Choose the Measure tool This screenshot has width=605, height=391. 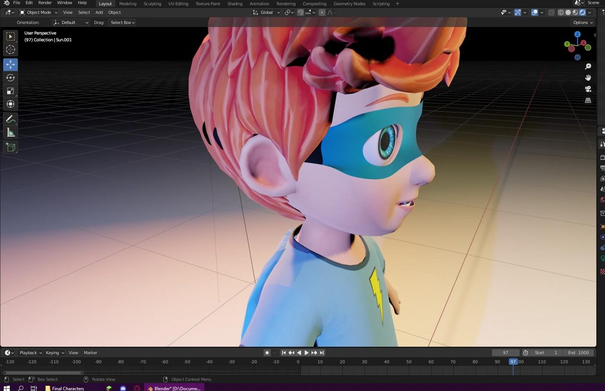[10, 133]
